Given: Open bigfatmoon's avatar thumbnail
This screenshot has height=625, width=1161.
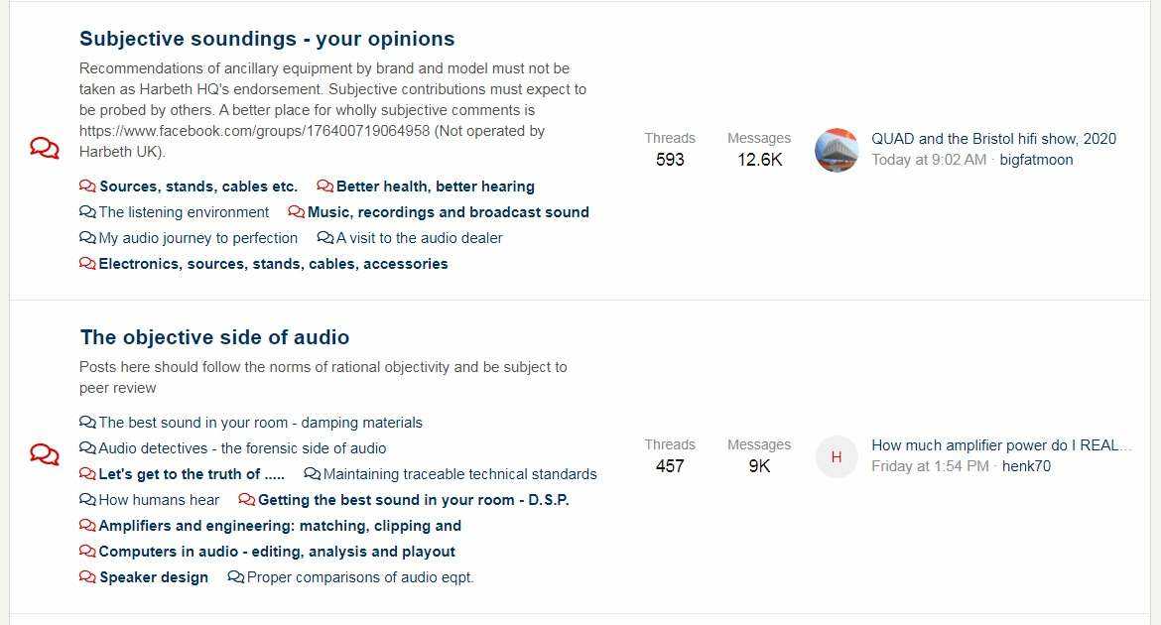Looking at the screenshot, I should point(837,150).
